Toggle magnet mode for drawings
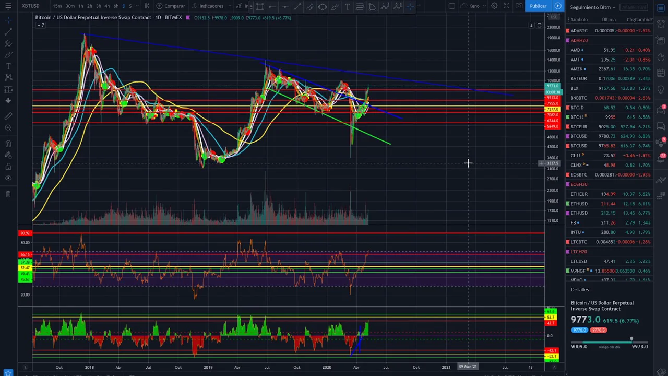This screenshot has height=376, width=668. point(8,144)
